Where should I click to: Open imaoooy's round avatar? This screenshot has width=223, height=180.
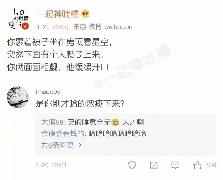click(x=18, y=97)
